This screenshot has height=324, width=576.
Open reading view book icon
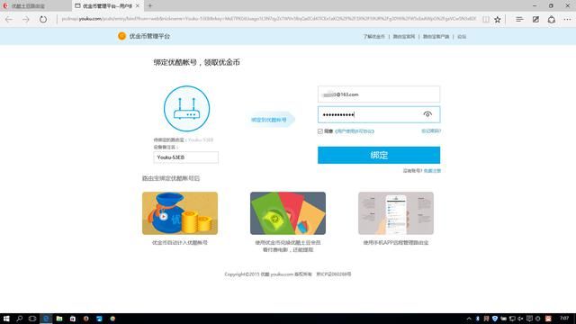click(486, 20)
